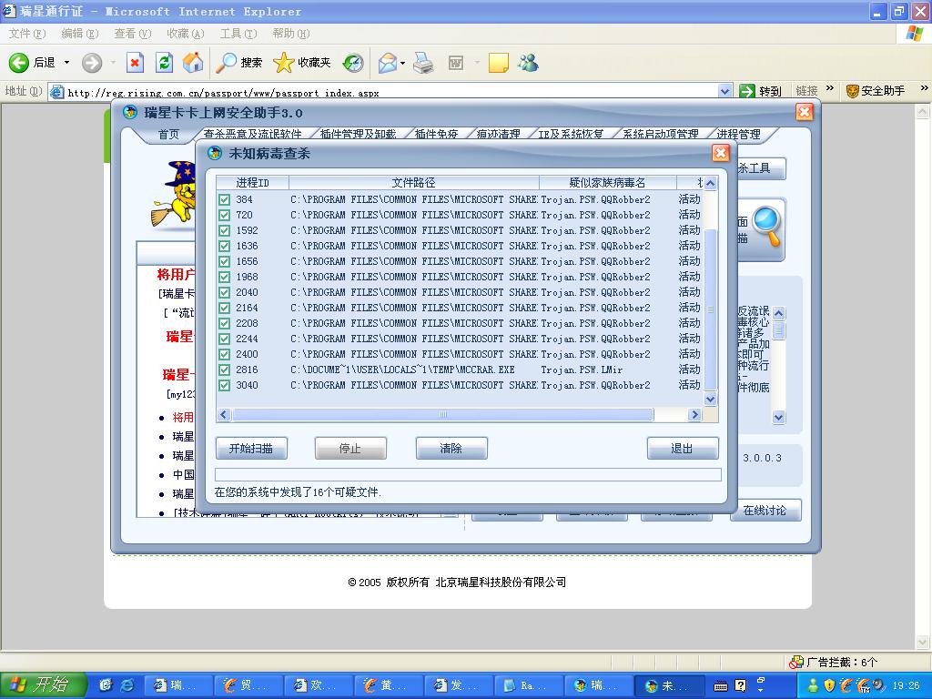Image resolution: width=932 pixels, height=699 pixels.
Task: Click the 清除 clear button
Action: pos(451,448)
